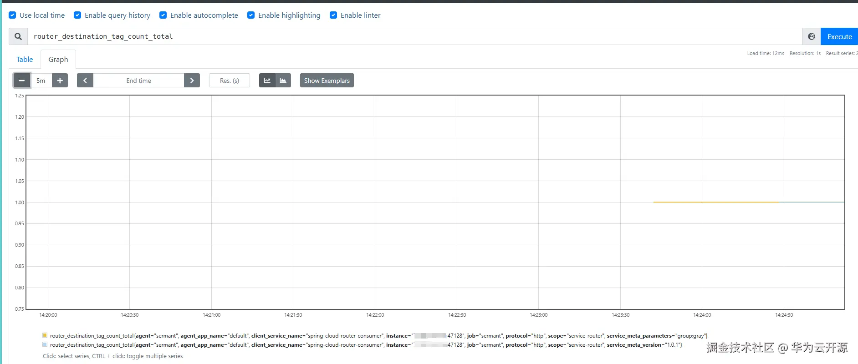Click yellow swatch of group:gray series

point(45,335)
